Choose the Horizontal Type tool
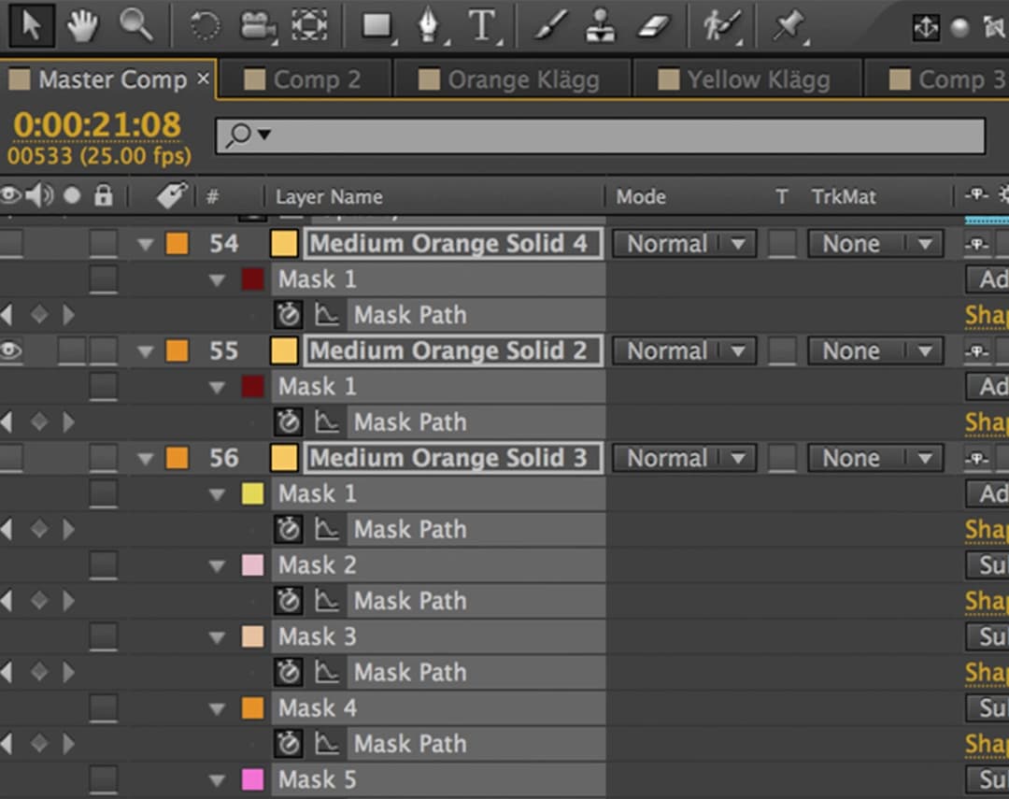This screenshot has height=799, width=1009. pos(481,26)
